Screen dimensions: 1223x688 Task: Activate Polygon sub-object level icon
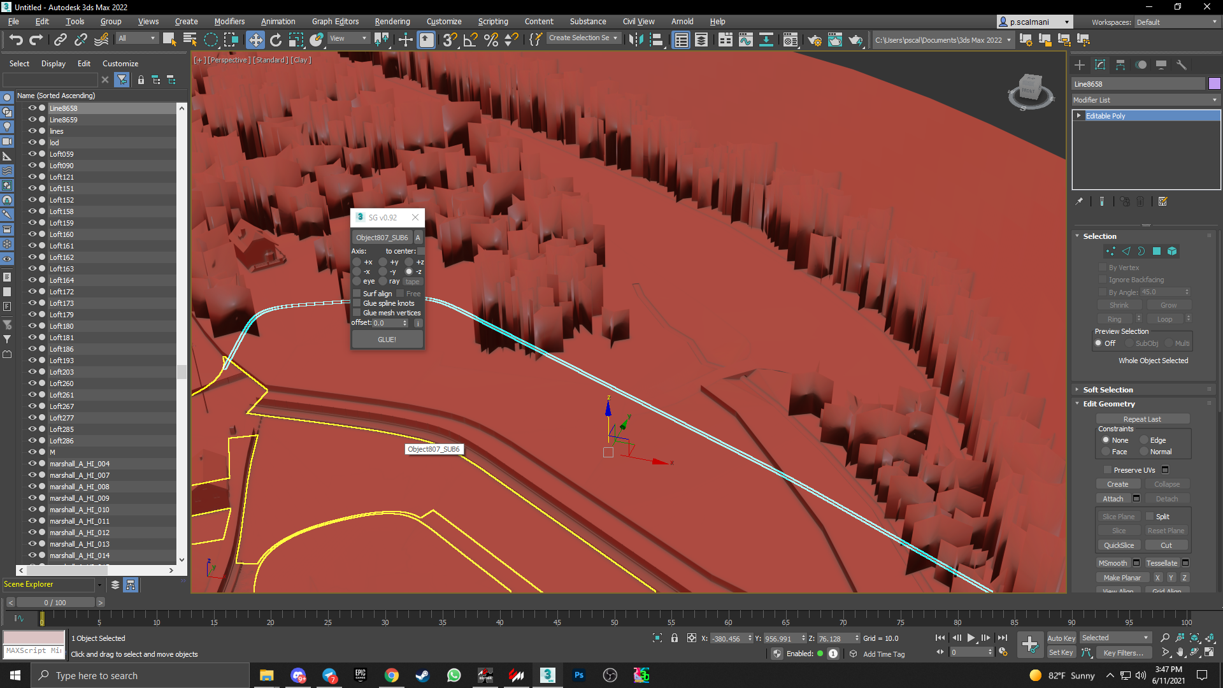click(x=1157, y=251)
